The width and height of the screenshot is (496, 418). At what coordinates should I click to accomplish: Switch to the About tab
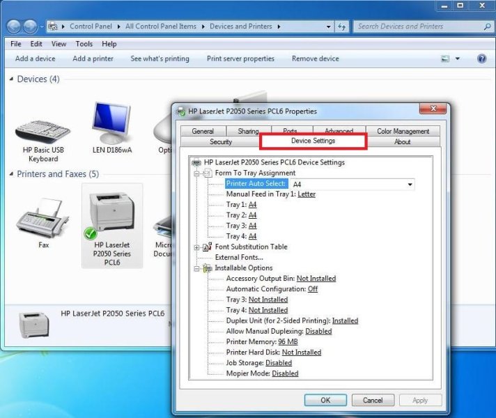[x=403, y=141]
